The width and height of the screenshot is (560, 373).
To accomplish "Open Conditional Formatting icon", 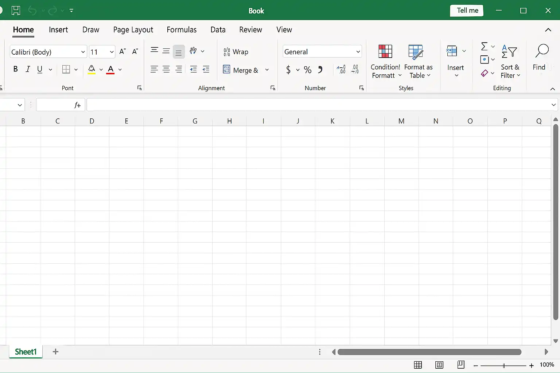I will click(385, 51).
